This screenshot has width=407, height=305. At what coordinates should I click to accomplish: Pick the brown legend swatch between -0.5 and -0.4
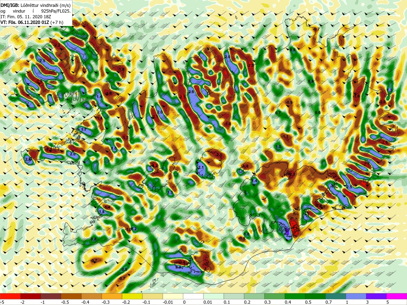71,296
